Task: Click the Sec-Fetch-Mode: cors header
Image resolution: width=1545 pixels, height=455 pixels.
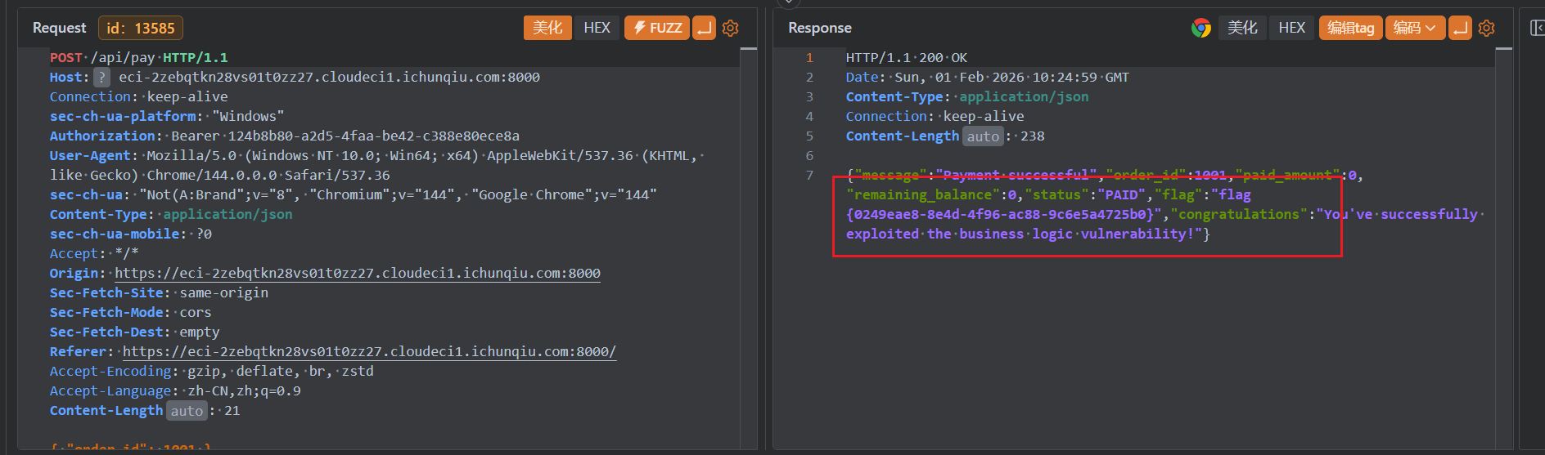Action: pos(131,312)
